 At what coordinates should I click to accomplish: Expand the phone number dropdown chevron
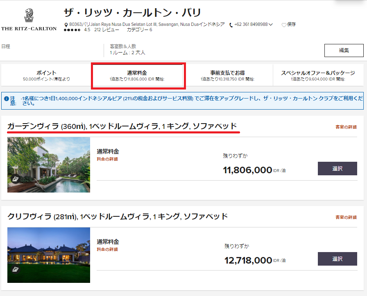271,24
